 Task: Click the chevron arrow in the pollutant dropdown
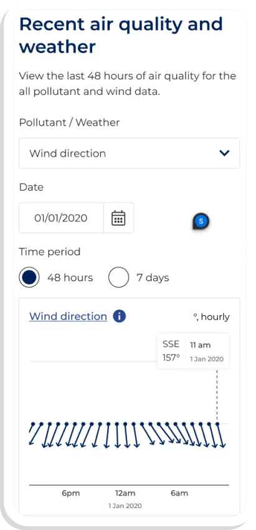click(x=224, y=153)
